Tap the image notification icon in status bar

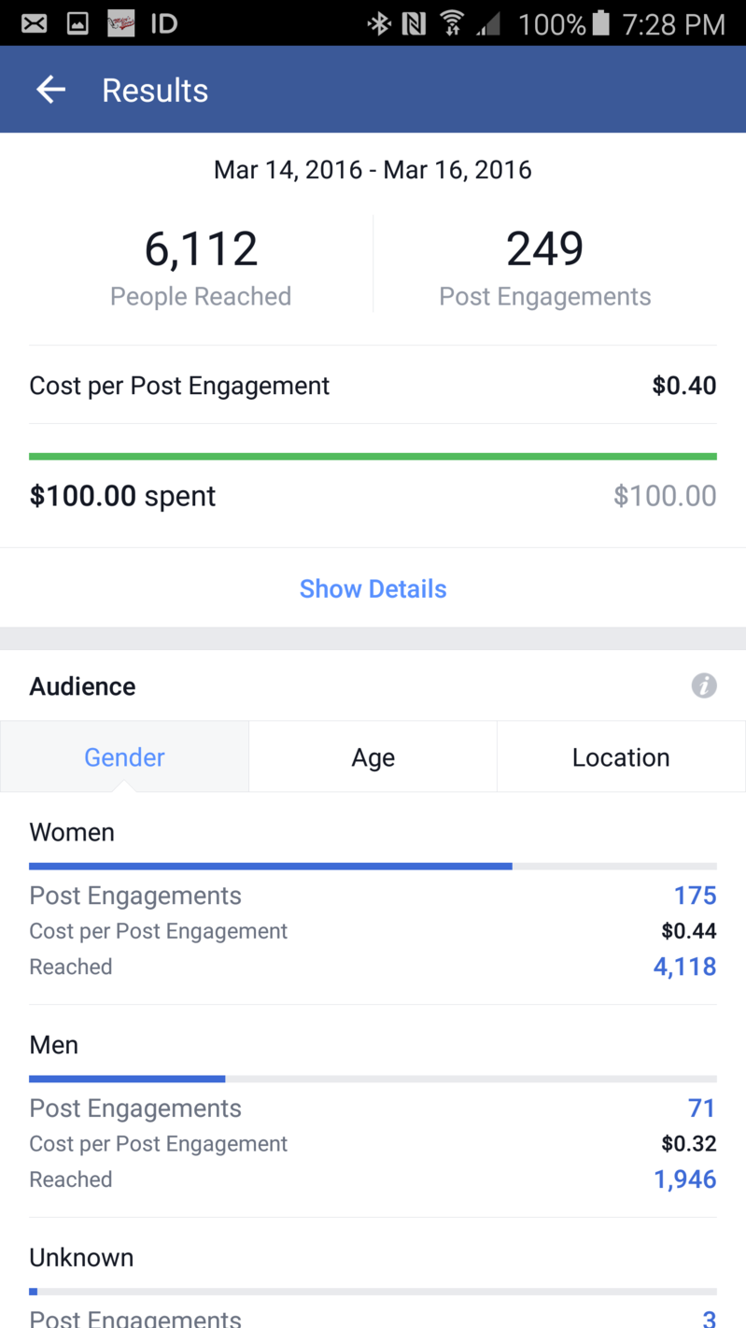click(77, 23)
